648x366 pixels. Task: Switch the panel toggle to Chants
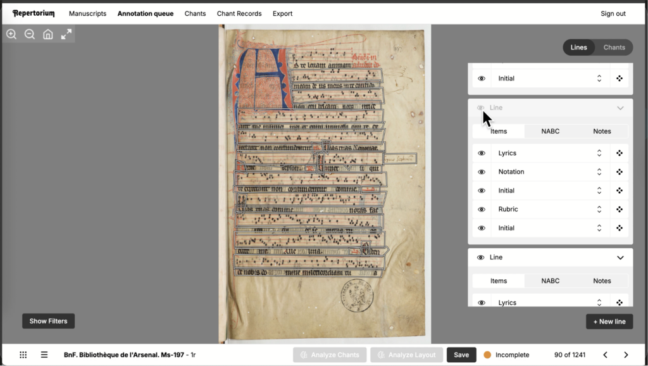point(614,47)
